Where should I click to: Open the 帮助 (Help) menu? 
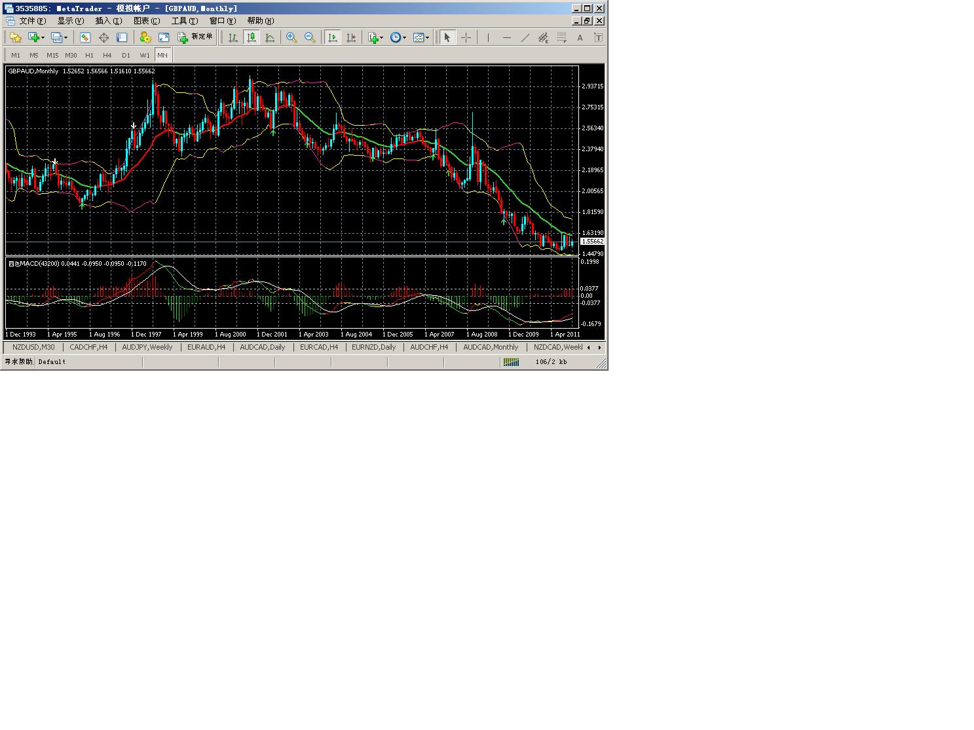[261, 21]
